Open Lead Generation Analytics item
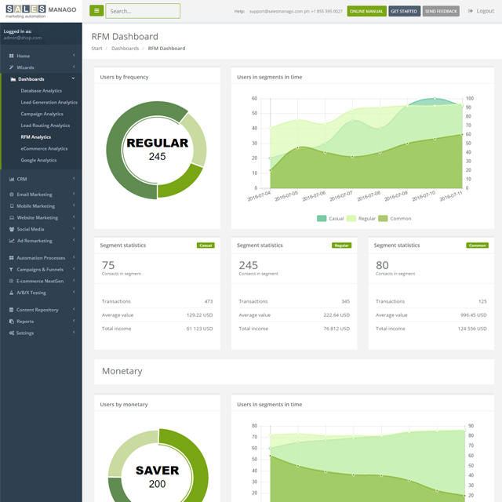 [49, 103]
